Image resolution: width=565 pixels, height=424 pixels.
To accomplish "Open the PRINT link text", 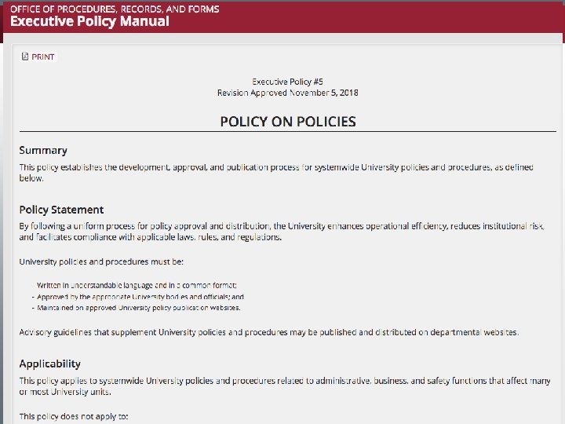I will [x=43, y=57].
